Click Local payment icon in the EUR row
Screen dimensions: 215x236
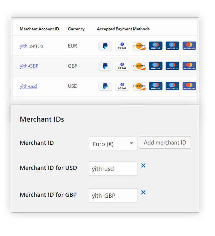coord(122,46)
